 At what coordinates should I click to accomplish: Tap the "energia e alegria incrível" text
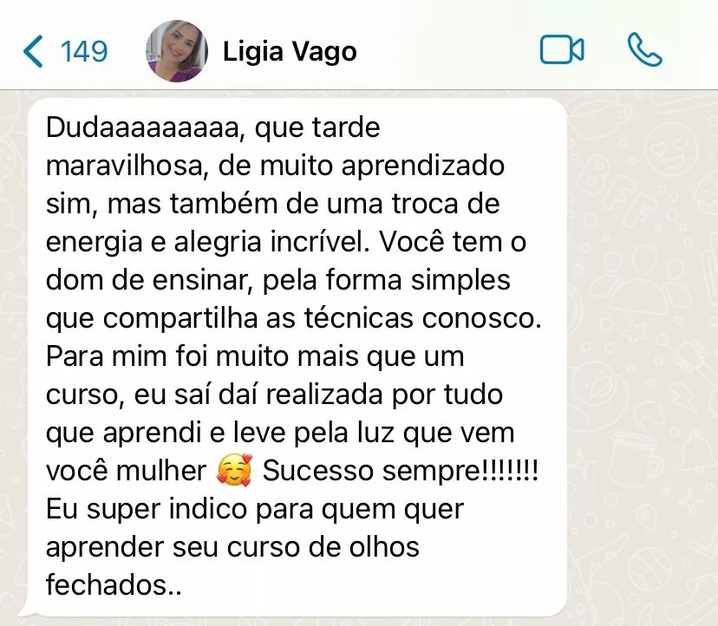[207, 242]
